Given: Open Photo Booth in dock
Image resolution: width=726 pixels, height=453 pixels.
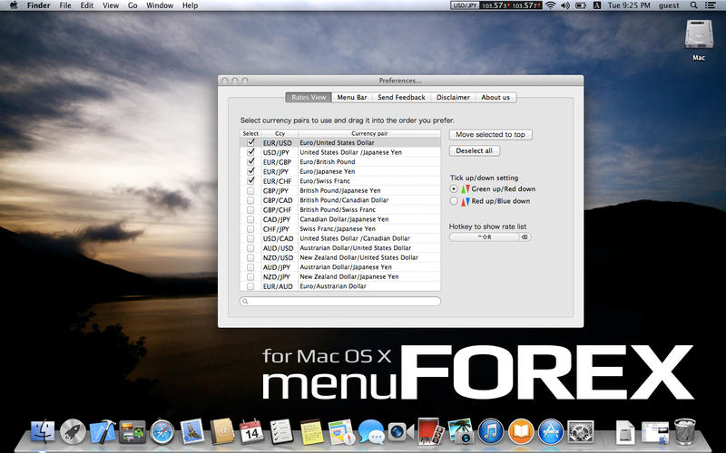Looking at the screenshot, I should (x=430, y=432).
